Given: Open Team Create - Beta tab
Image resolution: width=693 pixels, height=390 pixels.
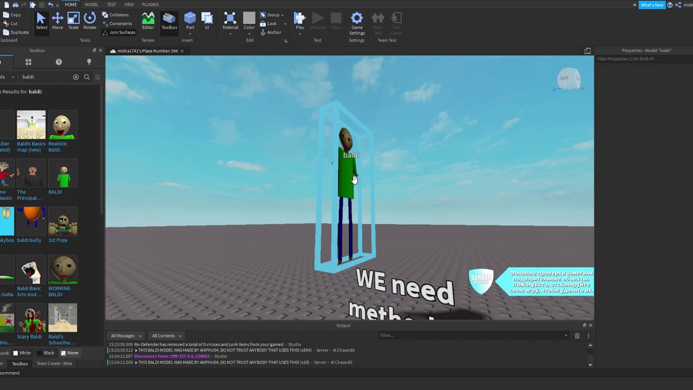Looking at the screenshot, I should [54, 363].
